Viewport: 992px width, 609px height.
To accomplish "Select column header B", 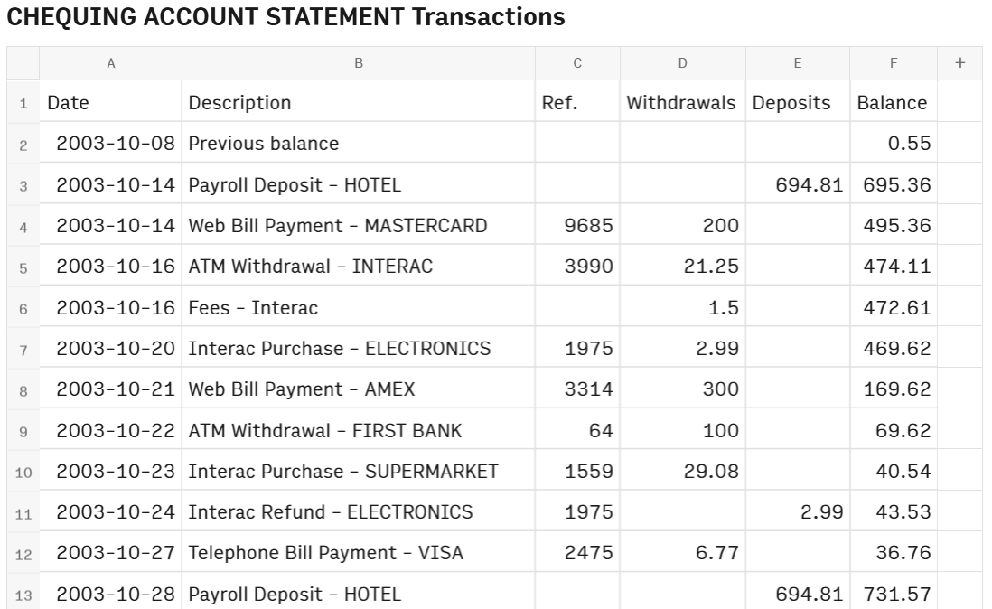I will click(x=360, y=63).
